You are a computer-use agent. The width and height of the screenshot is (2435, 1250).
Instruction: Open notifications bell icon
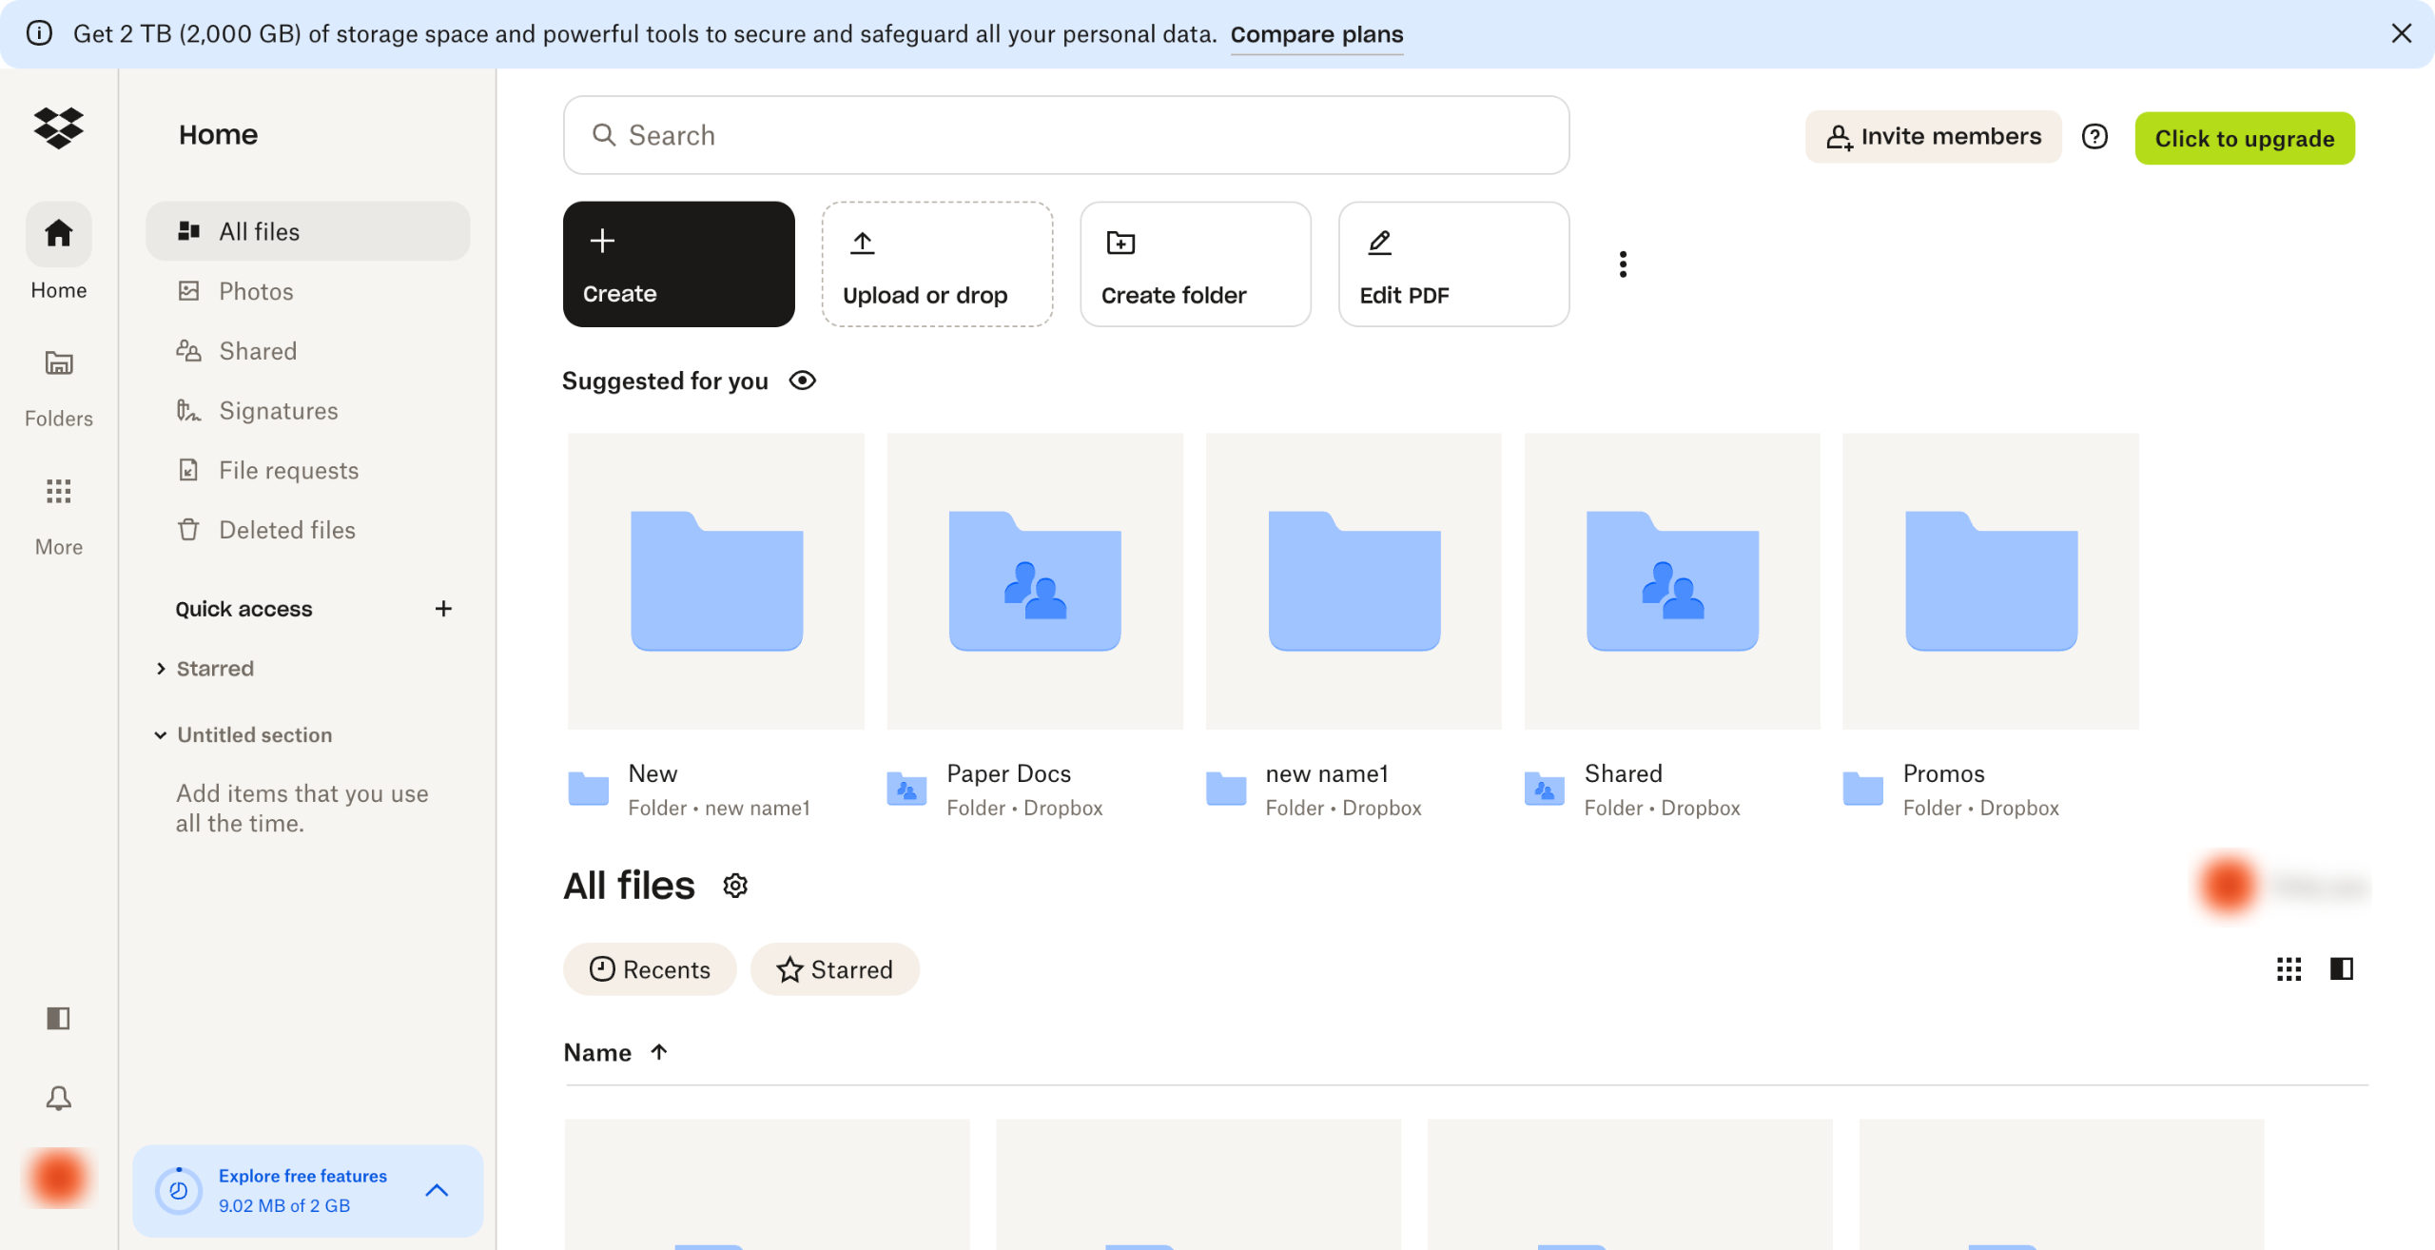58,1098
